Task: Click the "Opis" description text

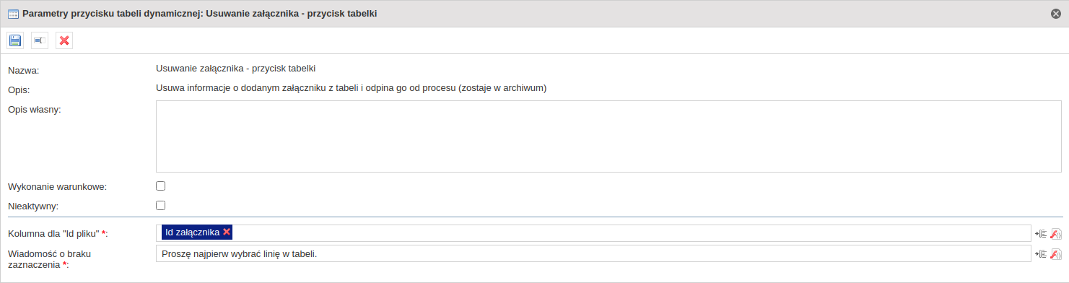Action: pos(351,88)
